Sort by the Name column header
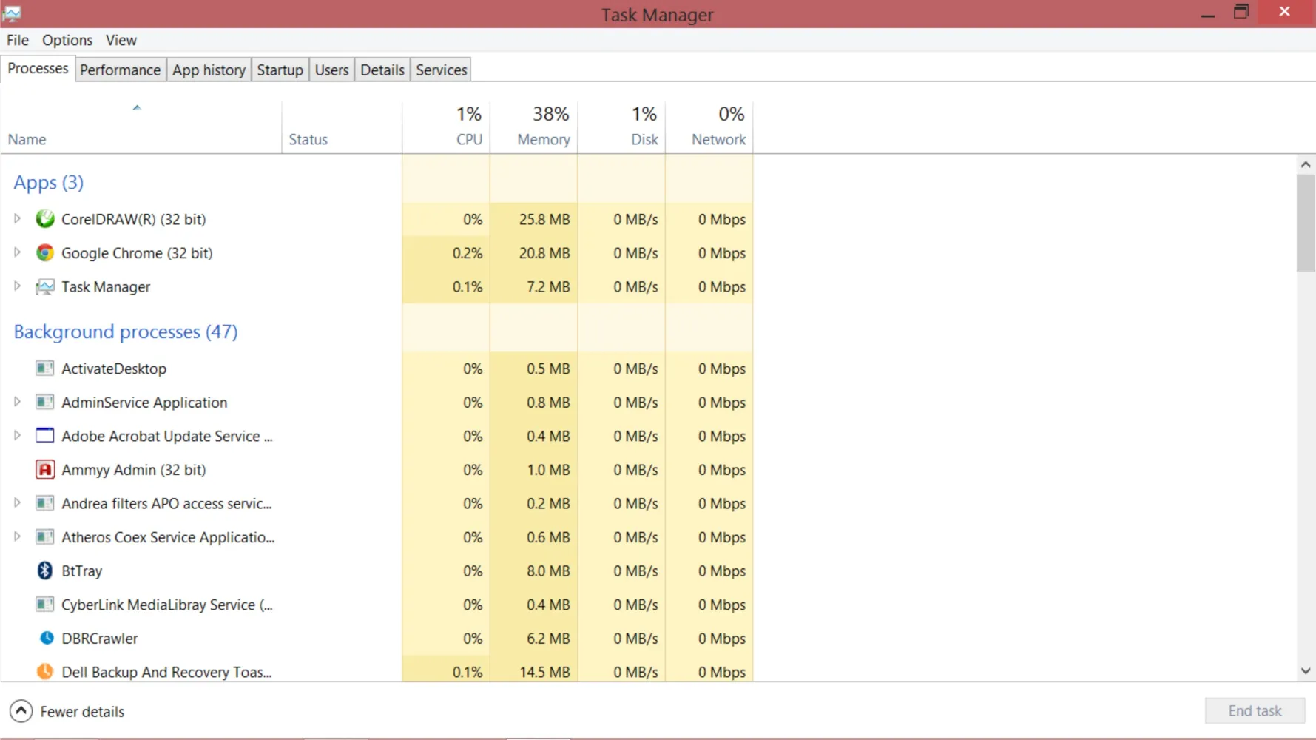Image resolution: width=1316 pixels, height=740 pixels. coord(141,127)
